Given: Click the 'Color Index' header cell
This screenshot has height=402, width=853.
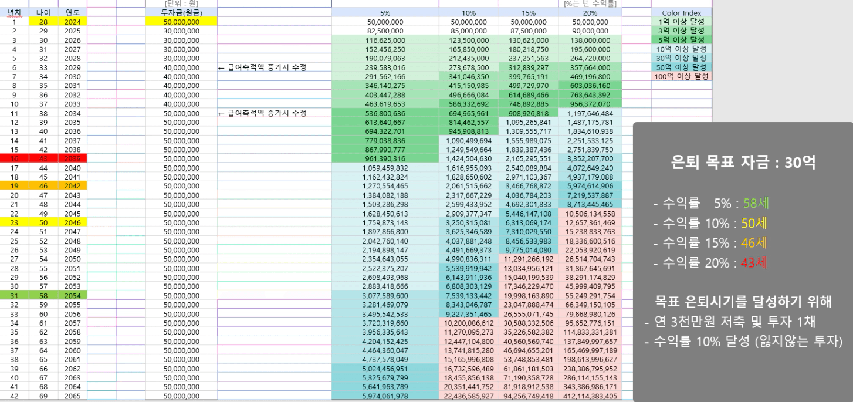Looking at the screenshot, I should [681, 13].
